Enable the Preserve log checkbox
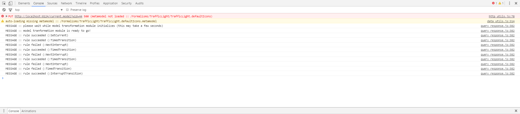The height and width of the screenshot is (114, 520). tap(67, 10)
